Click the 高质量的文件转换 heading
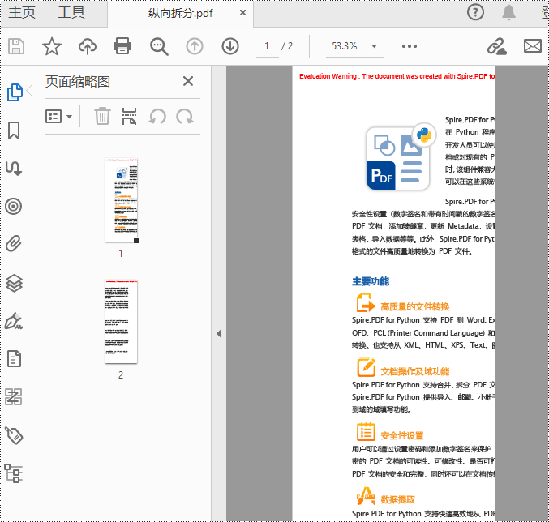Screen dimensions: 549x522 415,307
